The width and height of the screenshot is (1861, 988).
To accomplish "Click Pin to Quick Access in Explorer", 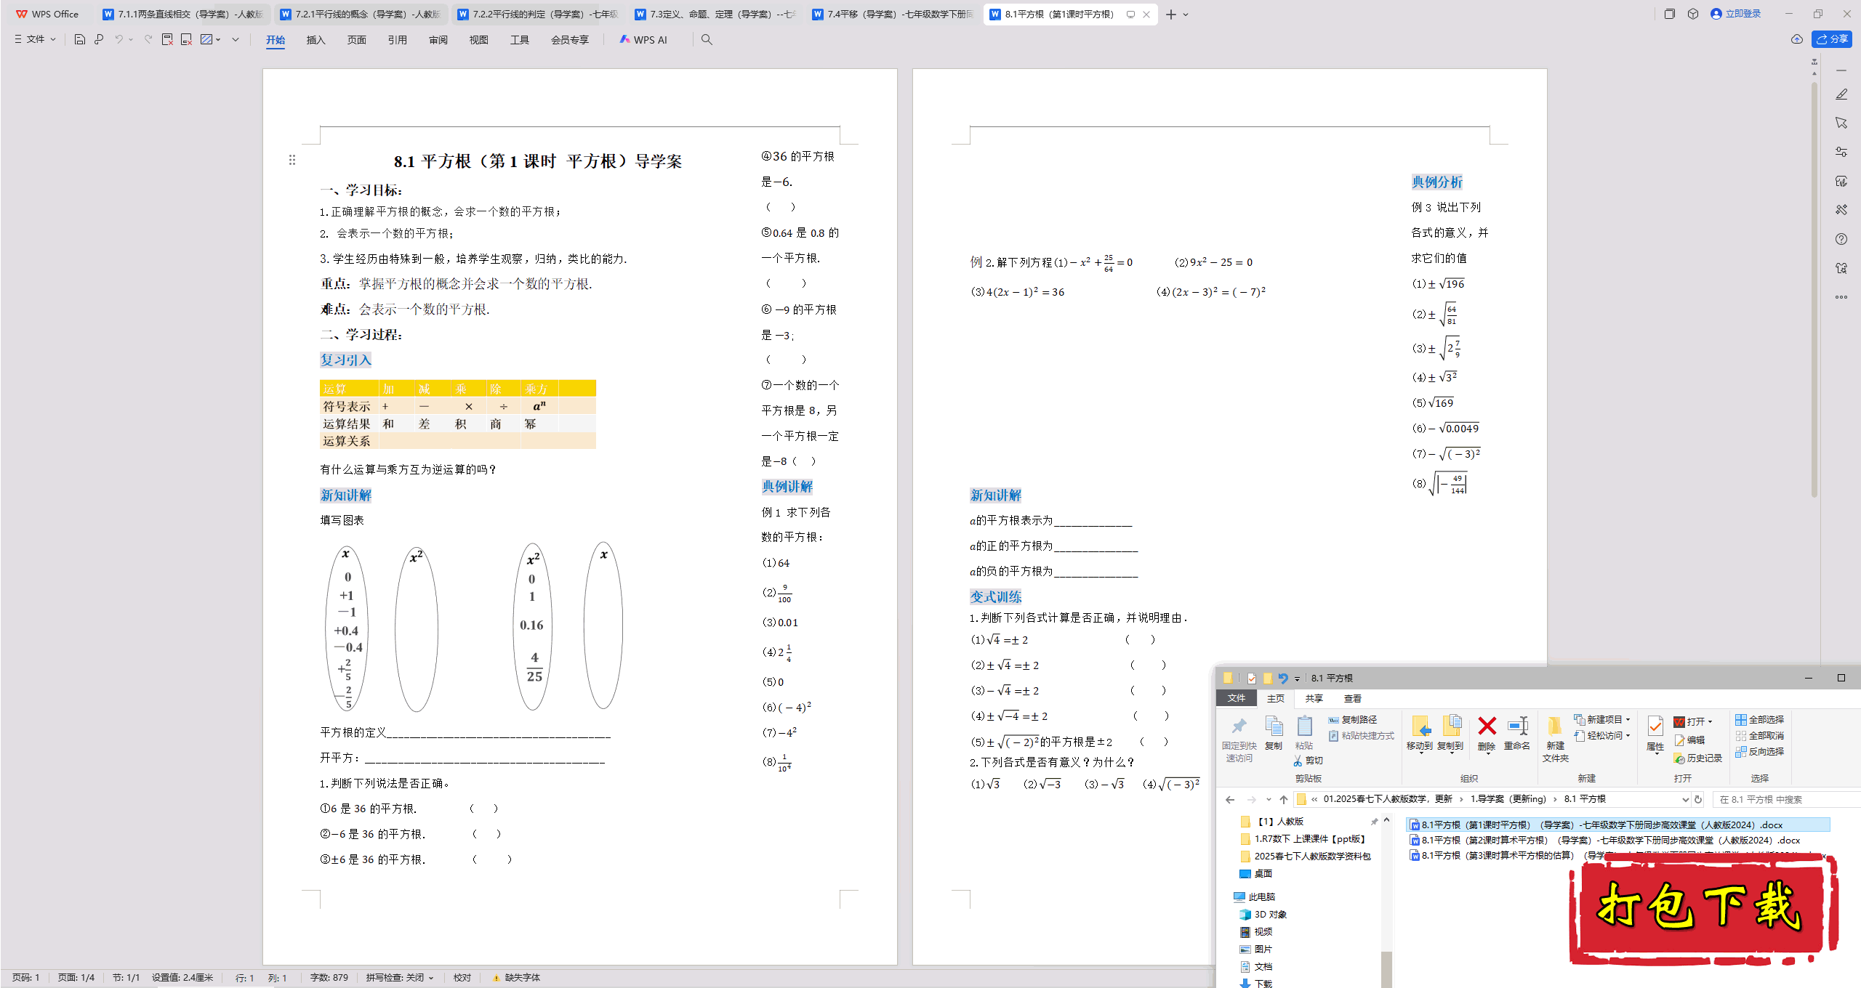I will tap(1239, 739).
